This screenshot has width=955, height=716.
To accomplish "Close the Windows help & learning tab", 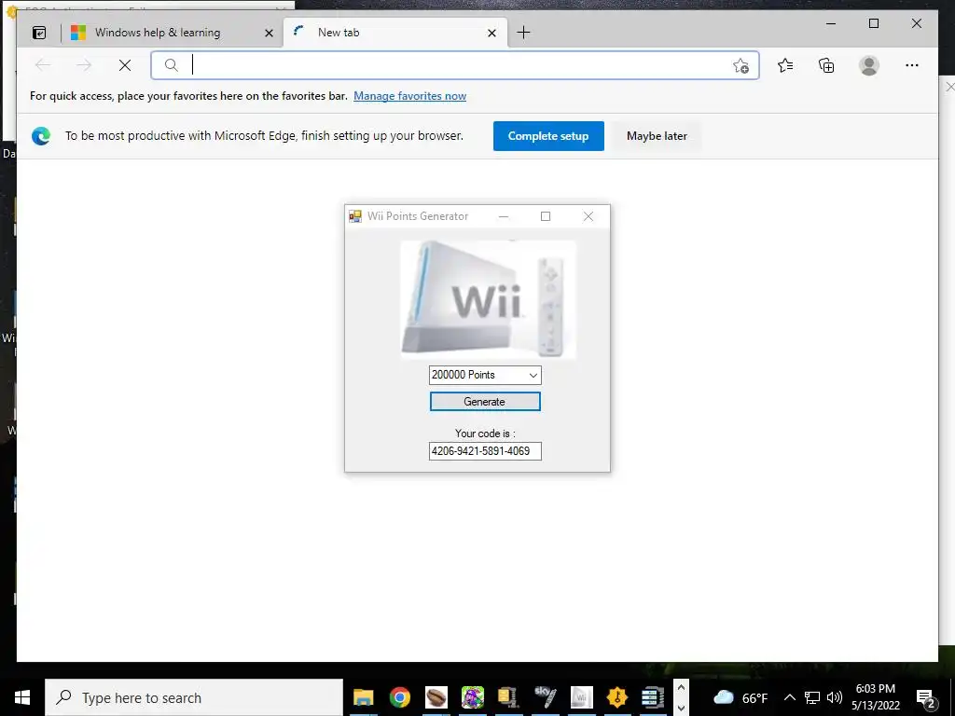I will coord(269,33).
